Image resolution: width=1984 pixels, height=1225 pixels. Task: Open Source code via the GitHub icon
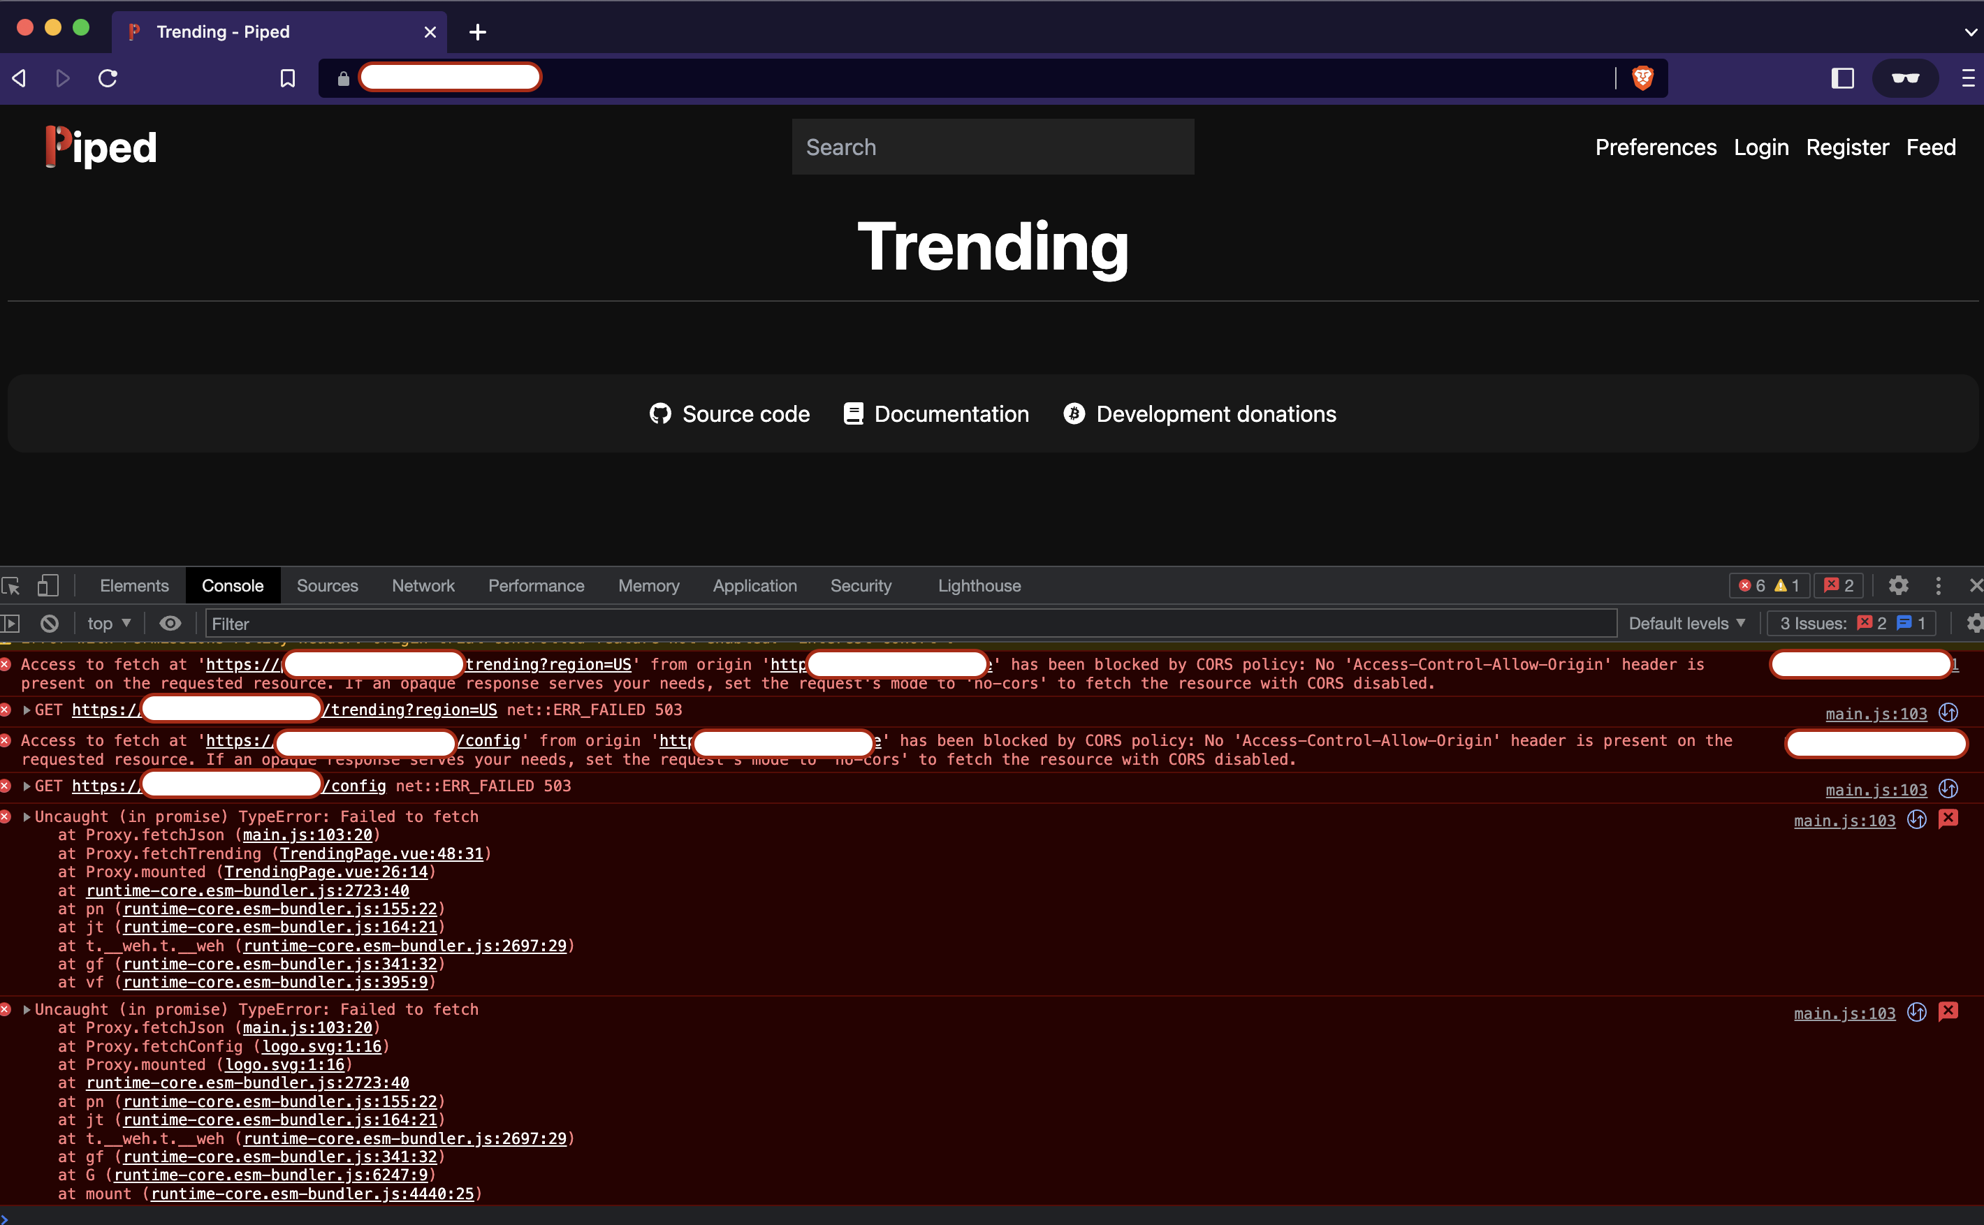pyautogui.click(x=661, y=413)
